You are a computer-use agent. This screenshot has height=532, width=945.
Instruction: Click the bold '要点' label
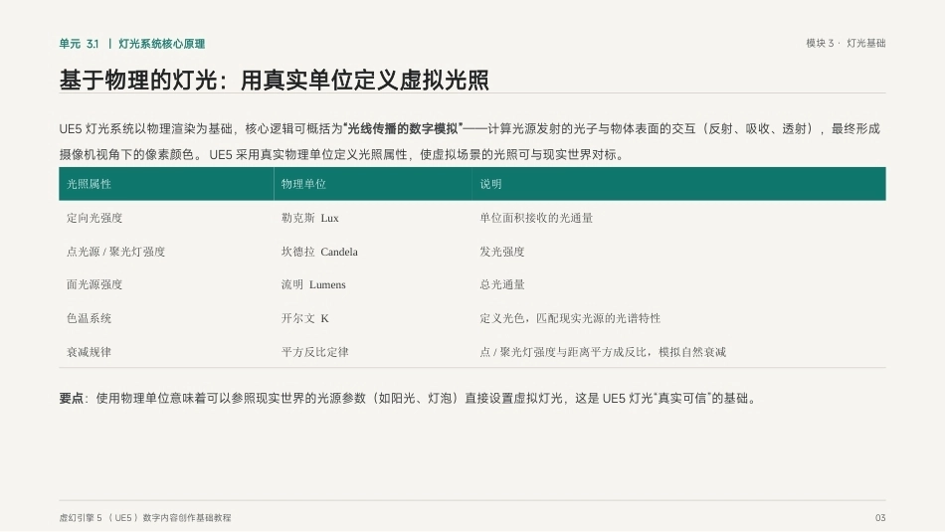[x=71, y=398]
